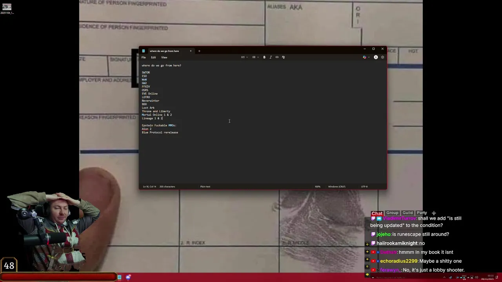Click the 'Mortal Online 1 & 2' line
Viewport: 502px width, 282px height.
point(157,115)
